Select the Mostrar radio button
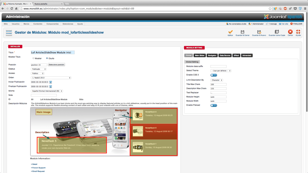This screenshot has width=308, height=173. (x=33, y=58)
